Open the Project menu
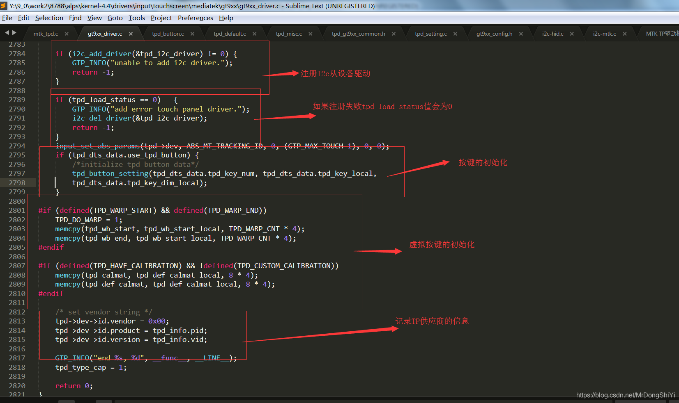This screenshot has height=403, width=679. [x=161, y=18]
